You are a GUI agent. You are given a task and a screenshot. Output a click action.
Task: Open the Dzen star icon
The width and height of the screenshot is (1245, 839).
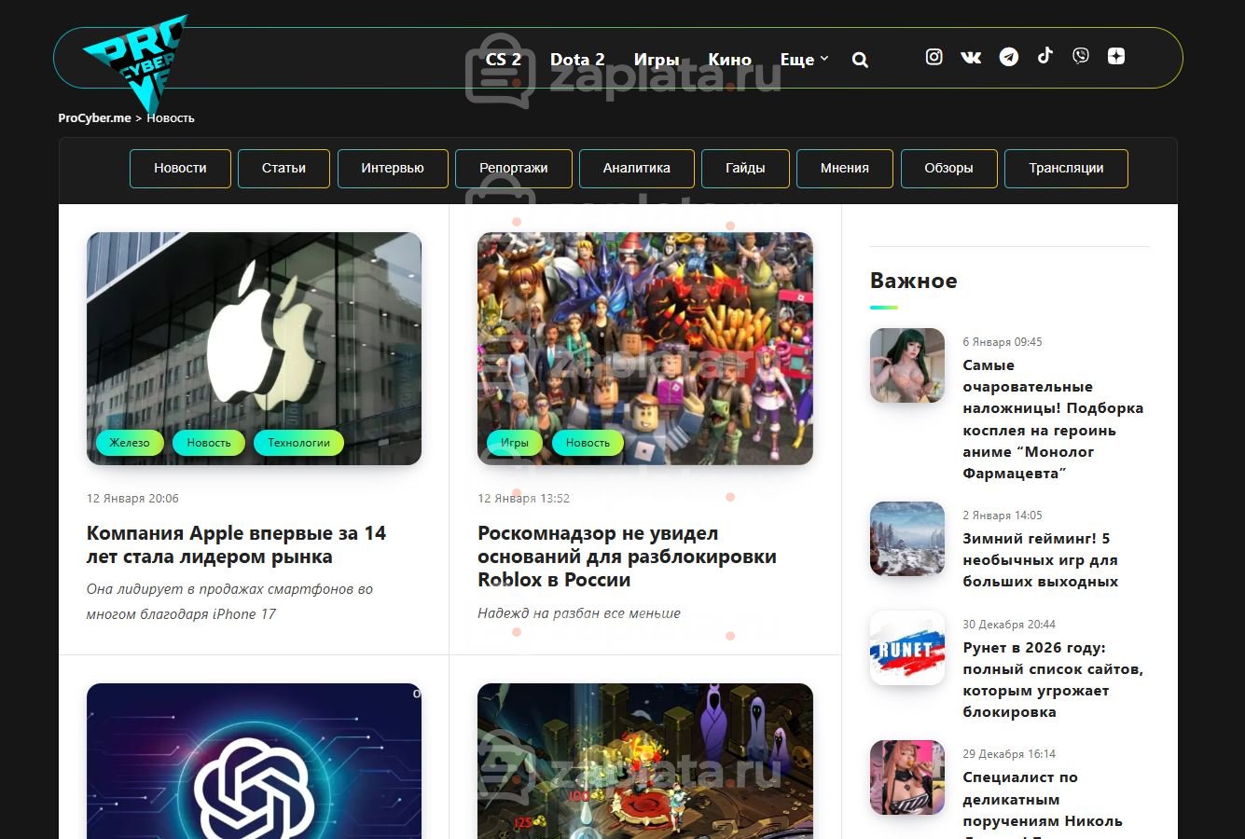coord(1115,56)
